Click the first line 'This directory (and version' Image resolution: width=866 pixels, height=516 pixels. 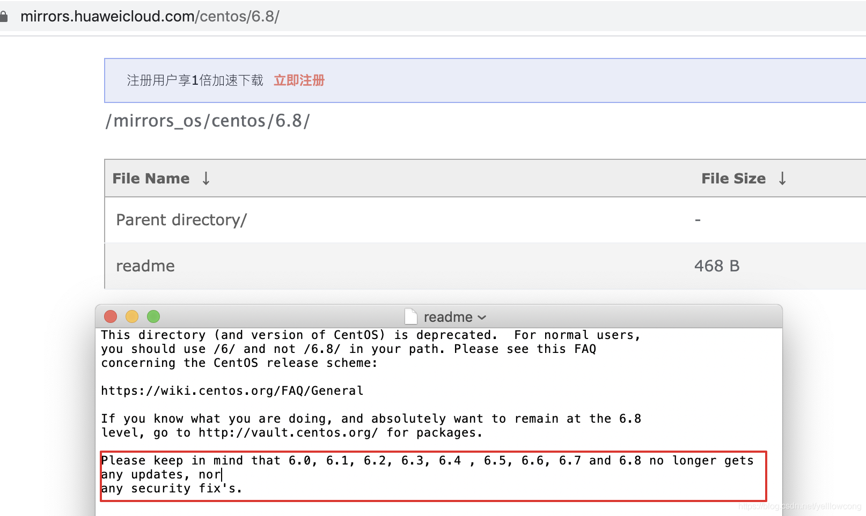[371, 335]
